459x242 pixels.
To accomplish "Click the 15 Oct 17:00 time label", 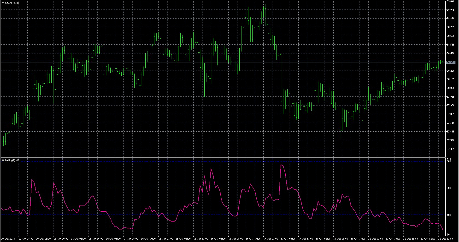I will [x=201, y=239].
